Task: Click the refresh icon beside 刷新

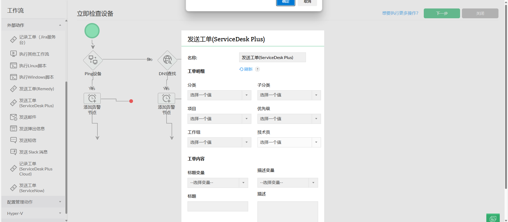Action: [x=241, y=69]
